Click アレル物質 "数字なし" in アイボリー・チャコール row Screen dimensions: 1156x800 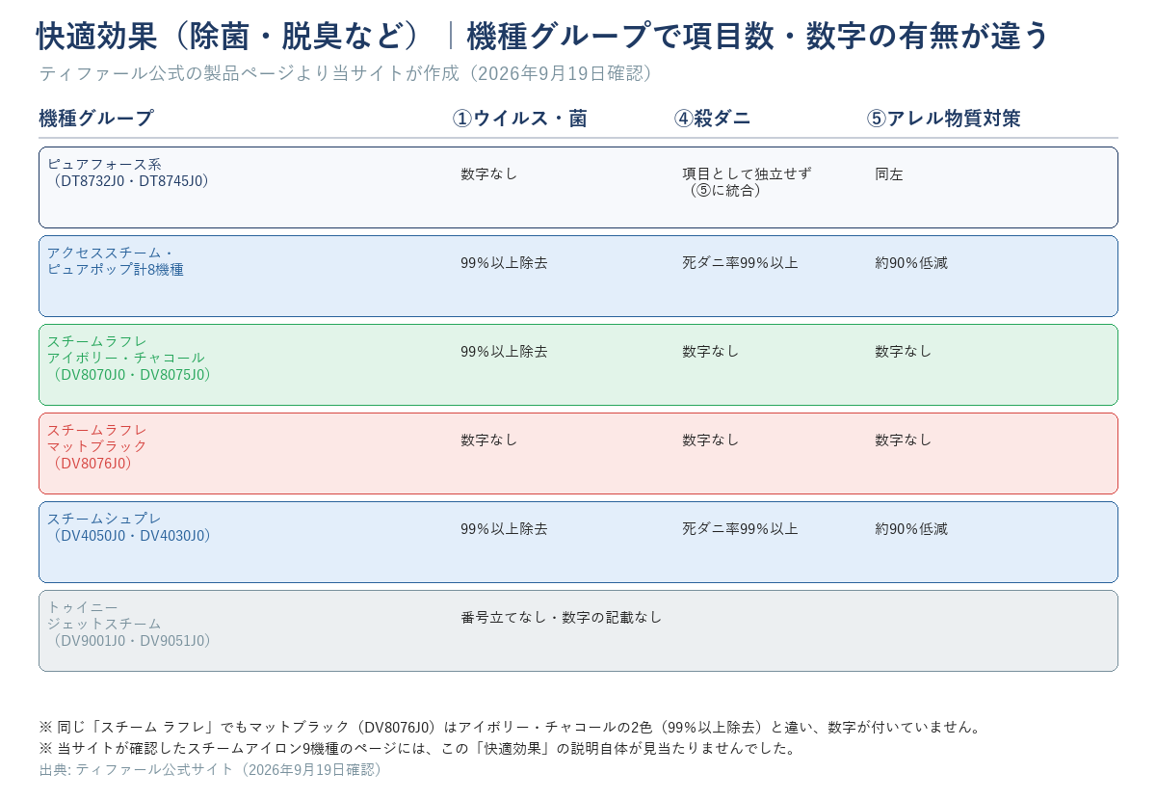[x=904, y=352]
